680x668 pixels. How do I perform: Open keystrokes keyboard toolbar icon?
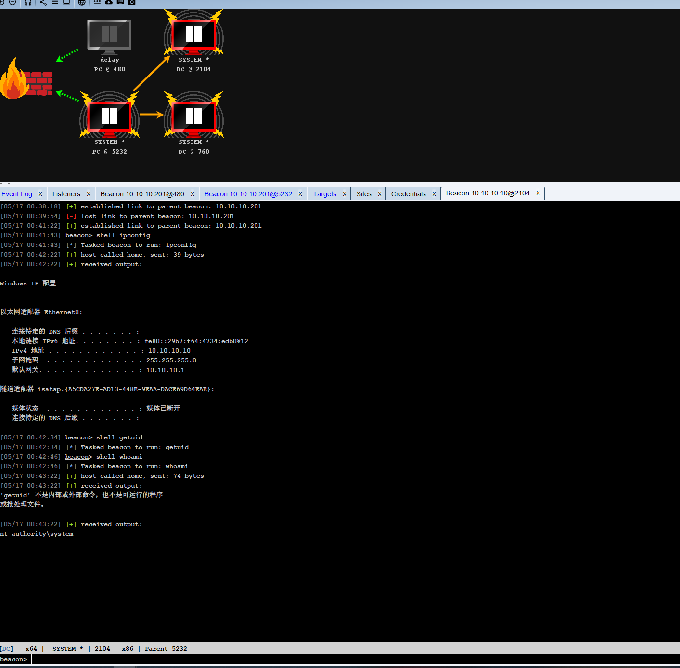120,2
